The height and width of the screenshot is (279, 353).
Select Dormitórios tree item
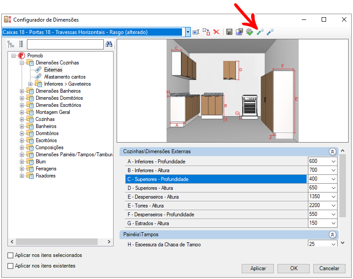[47, 133]
